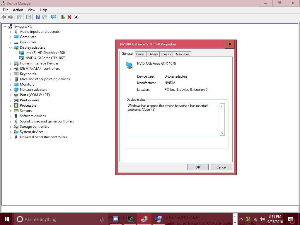Click OK in Properties dialog
Screen dimensions: 300x225
point(198,167)
